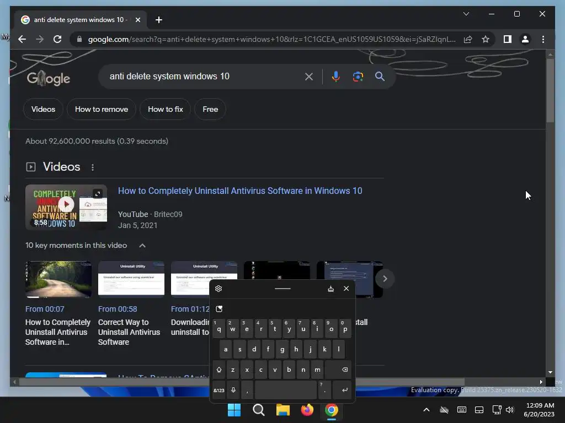Open keyboard clipboard/emoji panel
The image size is (565, 423).
tap(219, 308)
